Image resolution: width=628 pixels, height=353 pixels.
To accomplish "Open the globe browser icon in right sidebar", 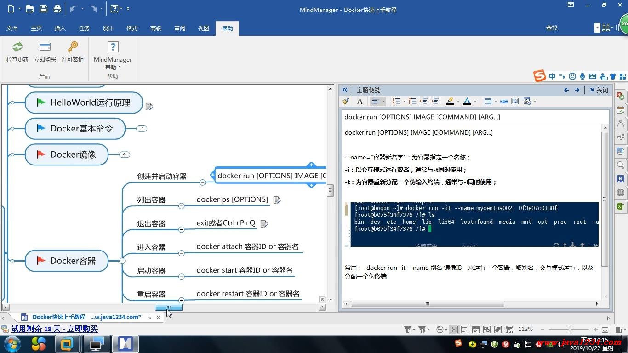I will click(x=621, y=193).
